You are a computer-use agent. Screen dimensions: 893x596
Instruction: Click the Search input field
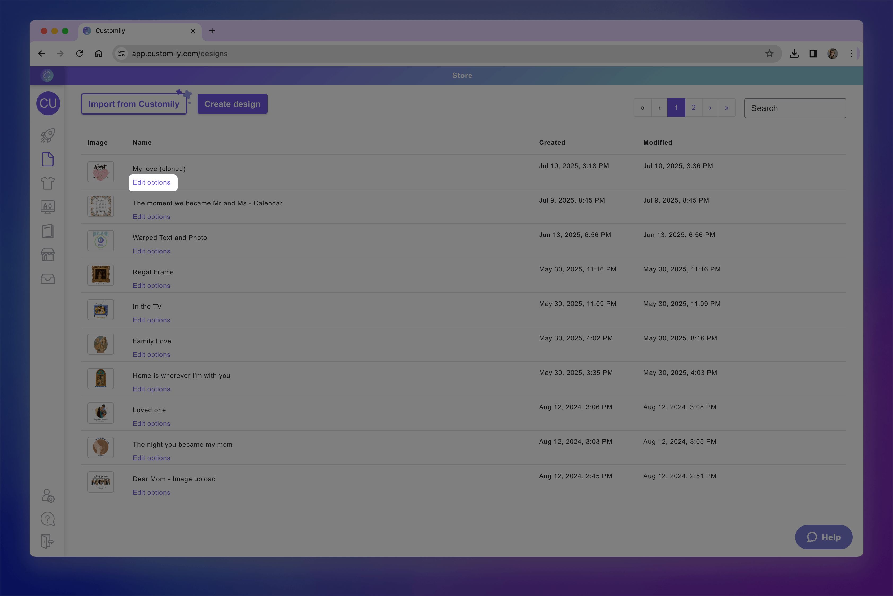point(795,108)
